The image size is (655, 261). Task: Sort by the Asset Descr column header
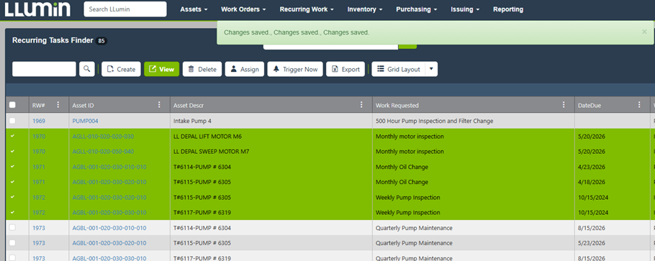(189, 105)
